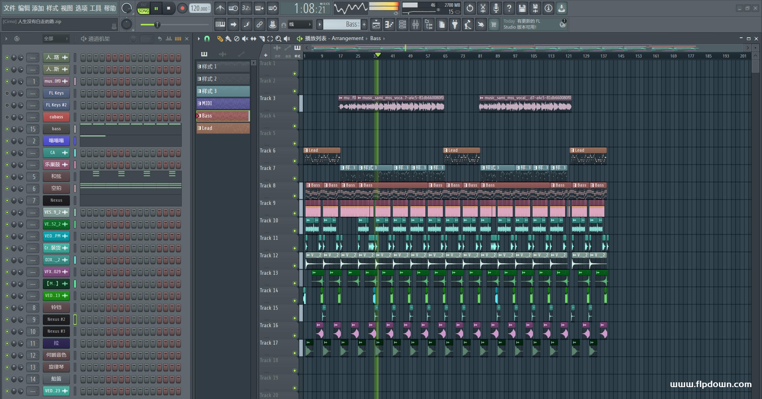Expand the 全部 channel filter dropdown

(56, 39)
